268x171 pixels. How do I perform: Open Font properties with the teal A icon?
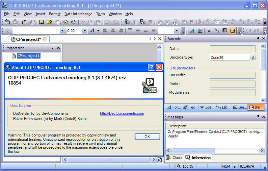pyautogui.click(x=192, y=31)
